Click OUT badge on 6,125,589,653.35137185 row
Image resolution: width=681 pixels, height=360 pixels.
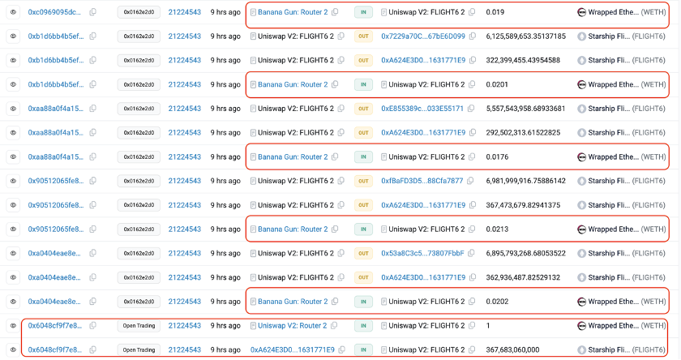coord(363,36)
